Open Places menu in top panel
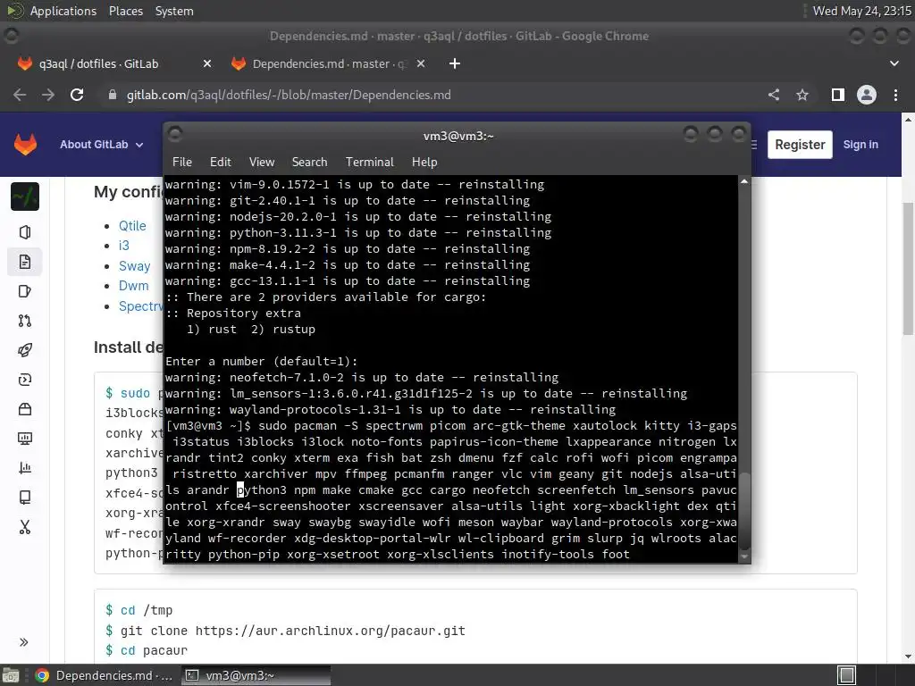915x686 pixels. [x=125, y=11]
